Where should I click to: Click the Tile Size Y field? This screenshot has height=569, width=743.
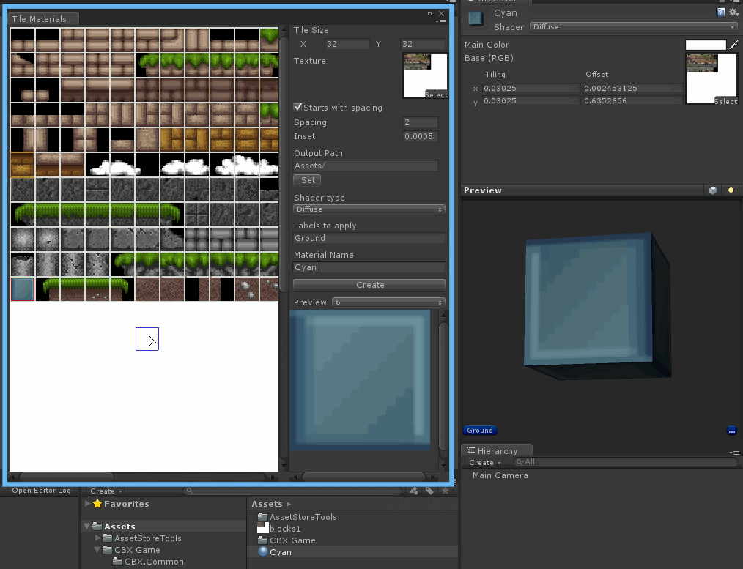pos(423,44)
